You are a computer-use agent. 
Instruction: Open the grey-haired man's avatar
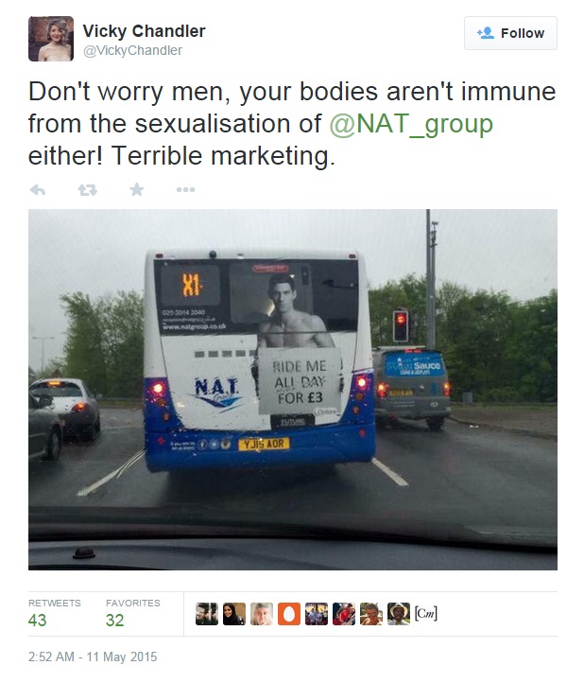pos(262,614)
